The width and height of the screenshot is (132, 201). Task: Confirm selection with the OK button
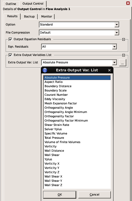coord(60,195)
